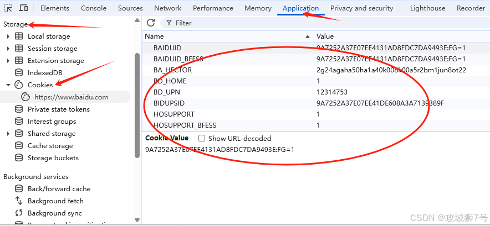Click the Cache storage database icon
The image size is (490, 226).
click(x=19, y=145)
